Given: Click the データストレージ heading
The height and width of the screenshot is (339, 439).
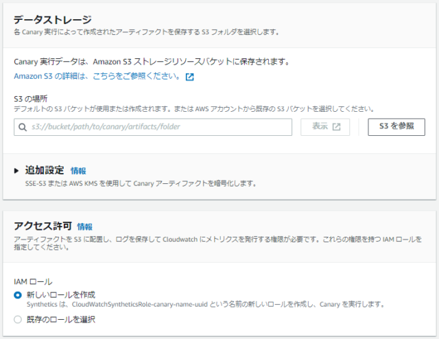Looking at the screenshot, I should tap(53, 20).
